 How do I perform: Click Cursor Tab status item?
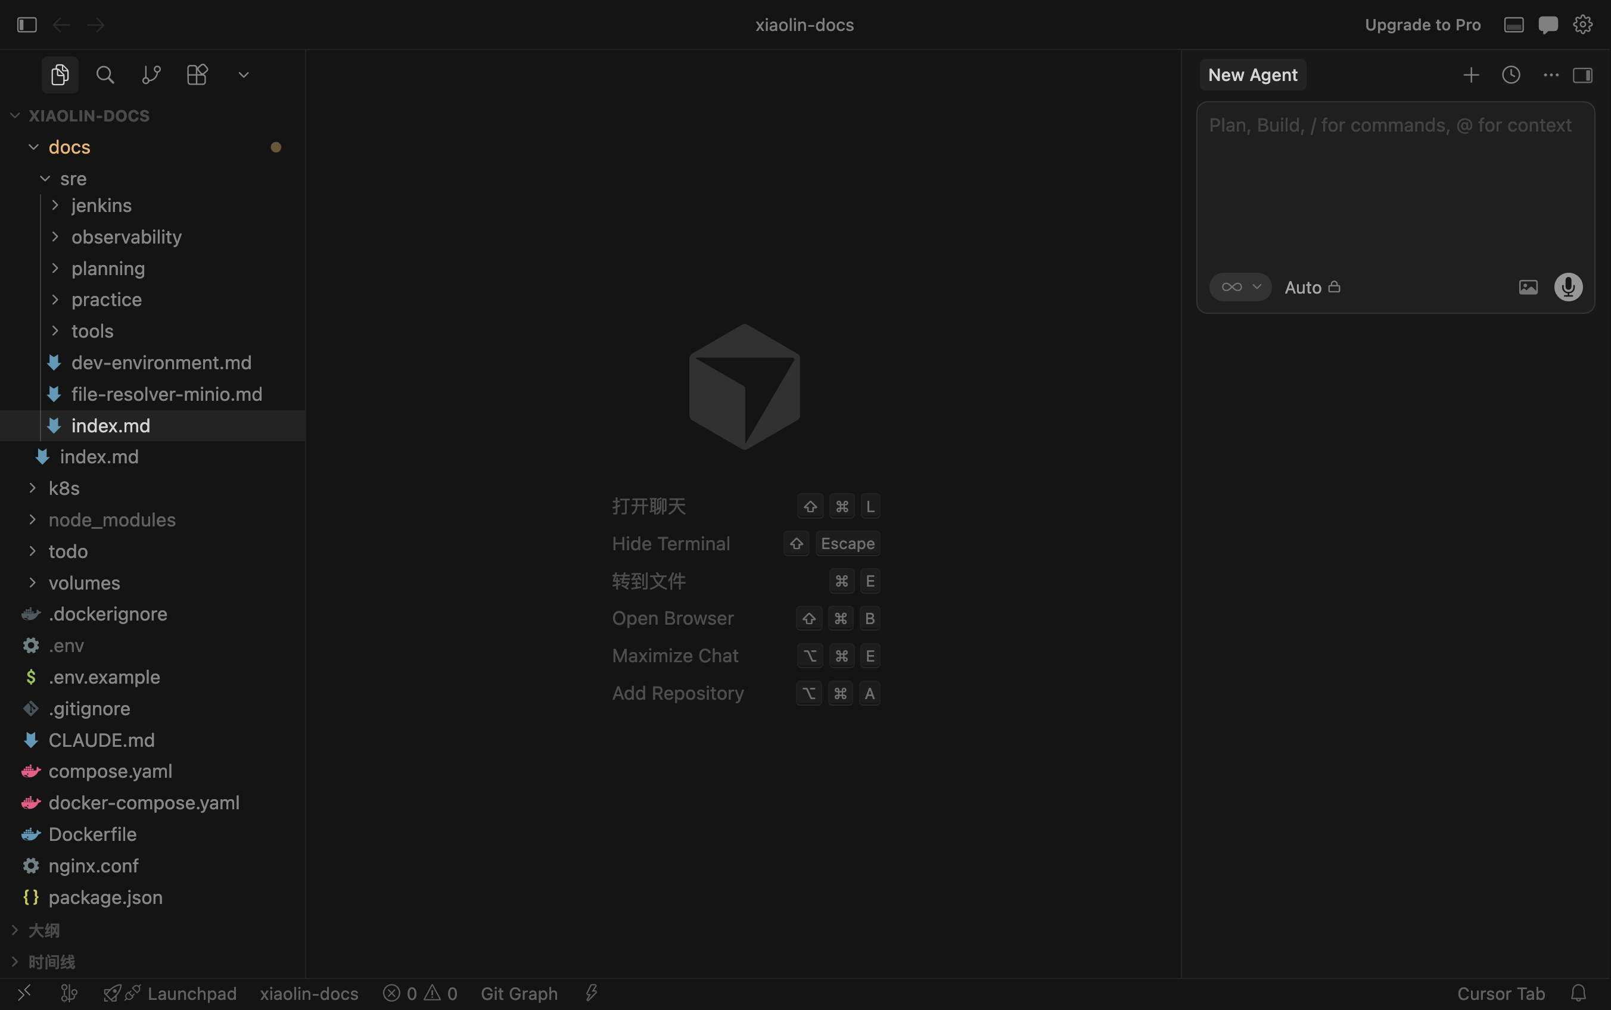tap(1501, 993)
